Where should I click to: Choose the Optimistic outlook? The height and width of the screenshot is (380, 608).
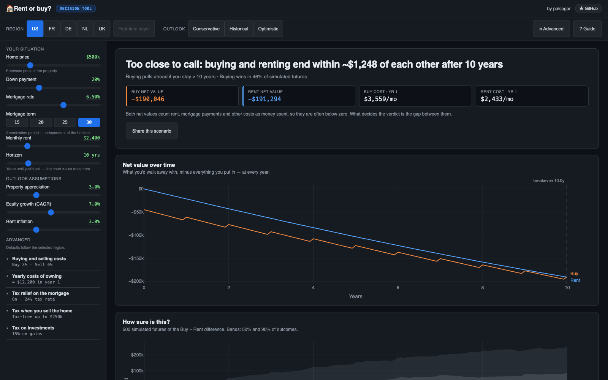point(268,29)
